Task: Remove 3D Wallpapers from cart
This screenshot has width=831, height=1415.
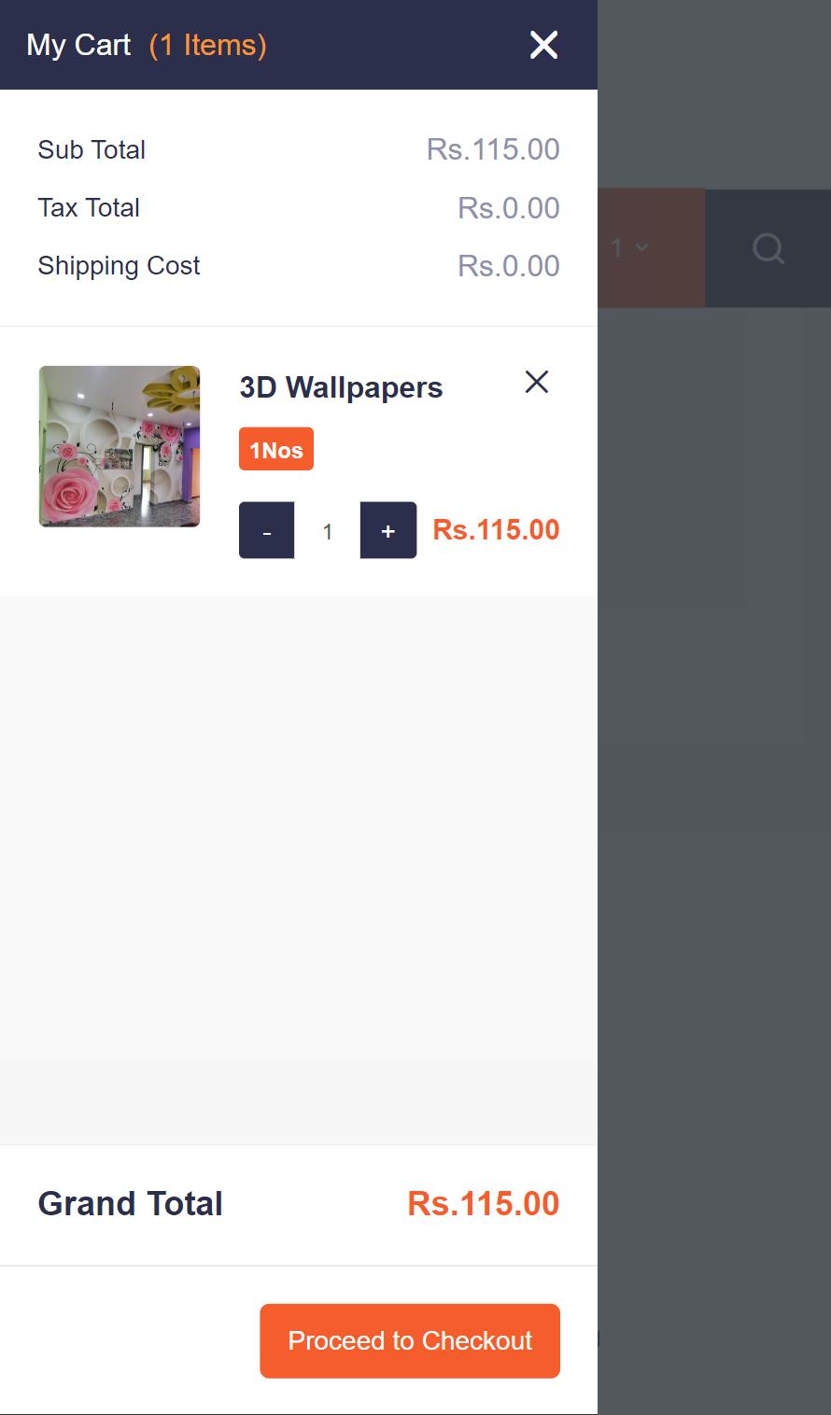Action: pyautogui.click(x=537, y=382)
